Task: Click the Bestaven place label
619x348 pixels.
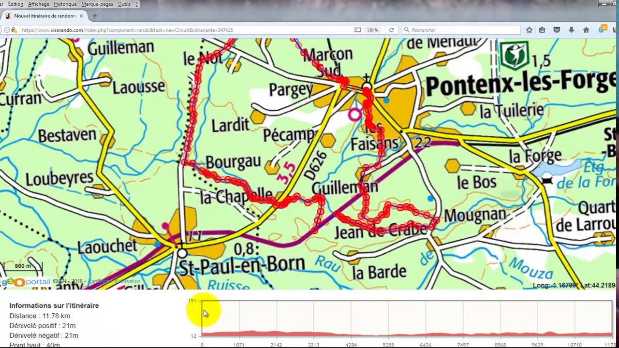Action: pyautogui.click(x=67, y=135)
